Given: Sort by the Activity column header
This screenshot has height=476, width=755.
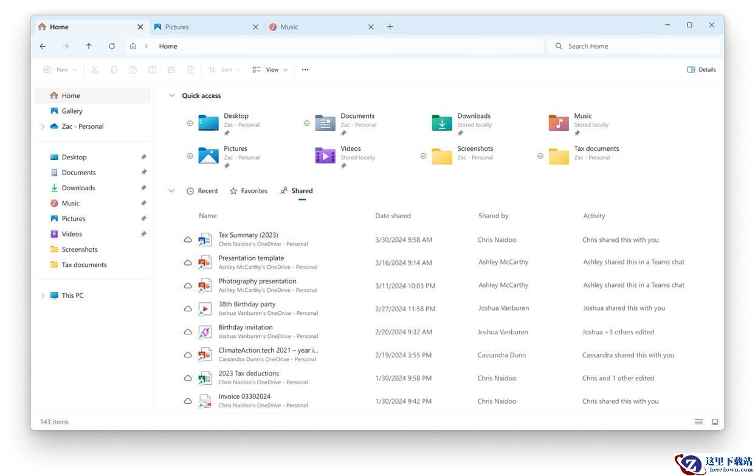Looking at the screenshot, I should point(594,216).
